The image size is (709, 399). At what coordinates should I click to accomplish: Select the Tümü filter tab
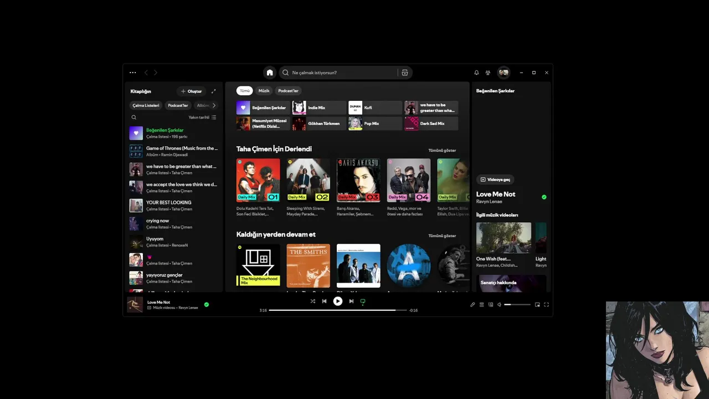pos(245,91)
